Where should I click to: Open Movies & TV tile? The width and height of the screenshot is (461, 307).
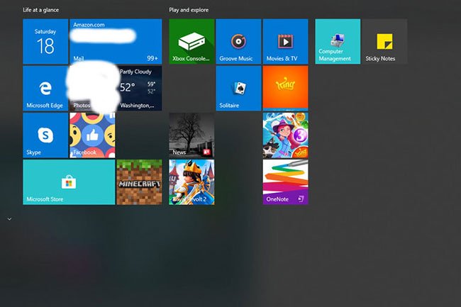pyautogui.click(x=286, y=41)
